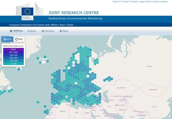Open the Search link at top

click(116, 2)
